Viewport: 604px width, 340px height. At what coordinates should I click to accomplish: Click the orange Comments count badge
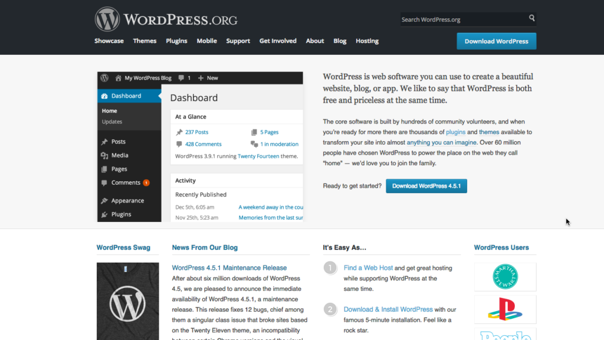[x=146, y=183]
